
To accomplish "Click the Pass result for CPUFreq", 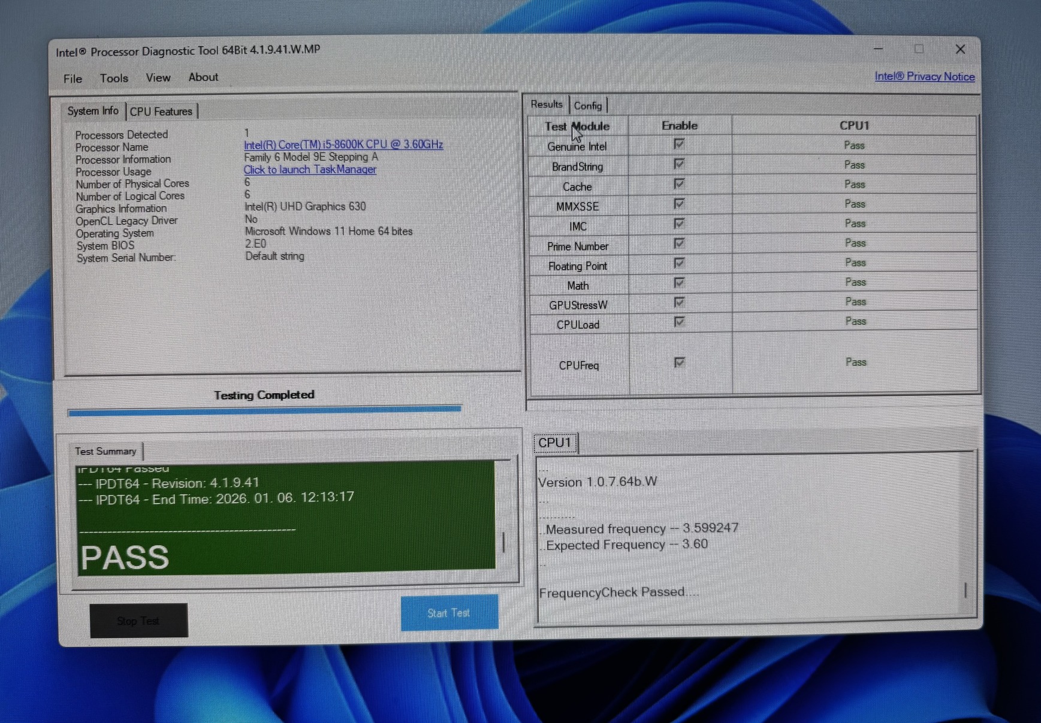I will click(856, 362).
